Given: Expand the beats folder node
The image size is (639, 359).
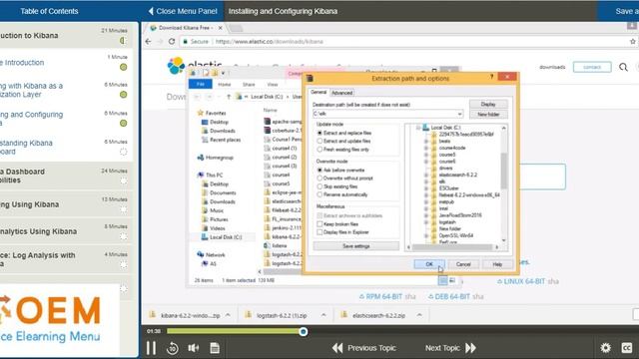Looking at the screenshot, I should tap(426, 141).
